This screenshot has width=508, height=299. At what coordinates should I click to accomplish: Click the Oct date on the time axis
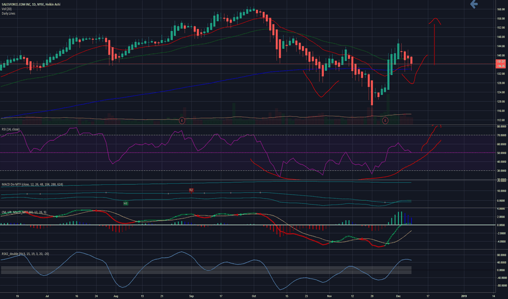(253, 296)
